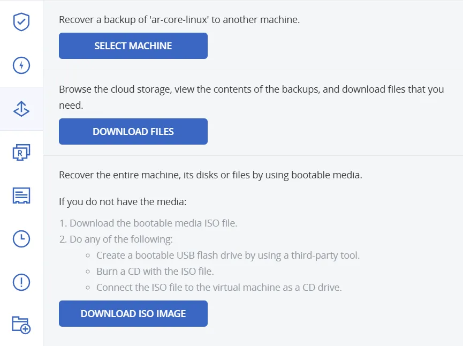Open the clock history icon in sidebar
Viewport: 463px width, 346px height.
[x=21, y=239]
